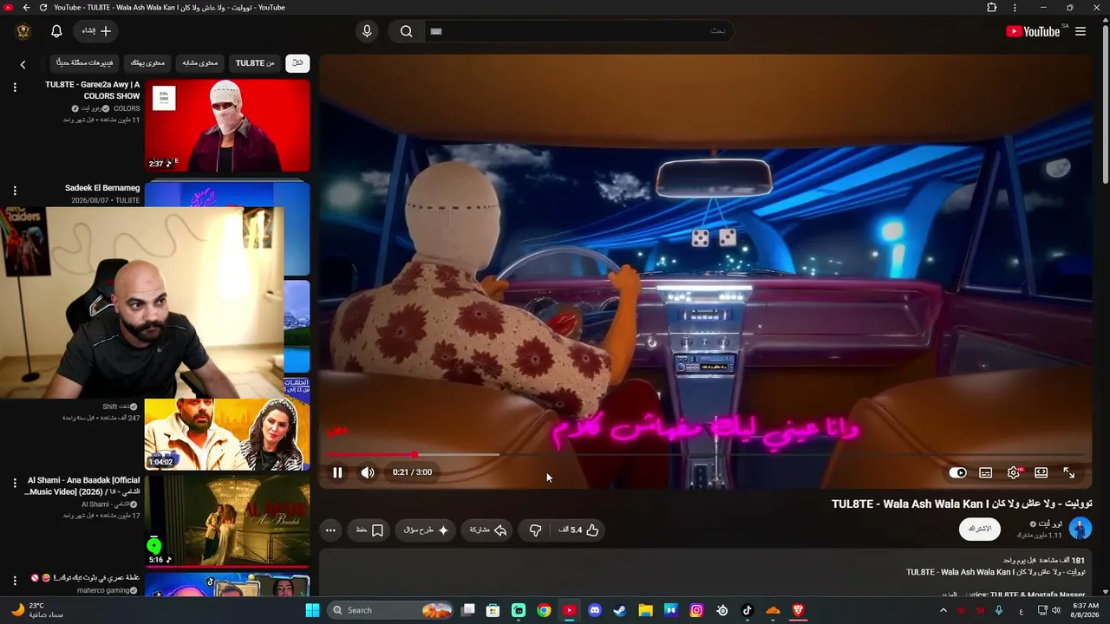Open Microsoft Store from the taskbar
This screenshot has width=1110, height=624.
pos(493,610)
